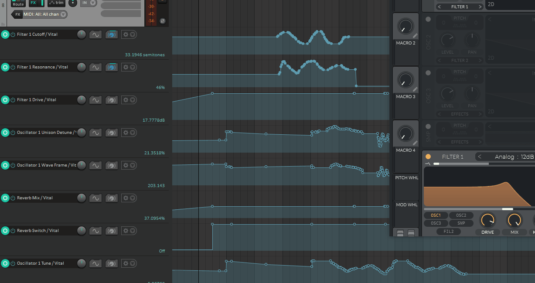This screenshot has width=535, height=283.
Task: Open track FX button next to Route
Action: (x=33, y=3)
